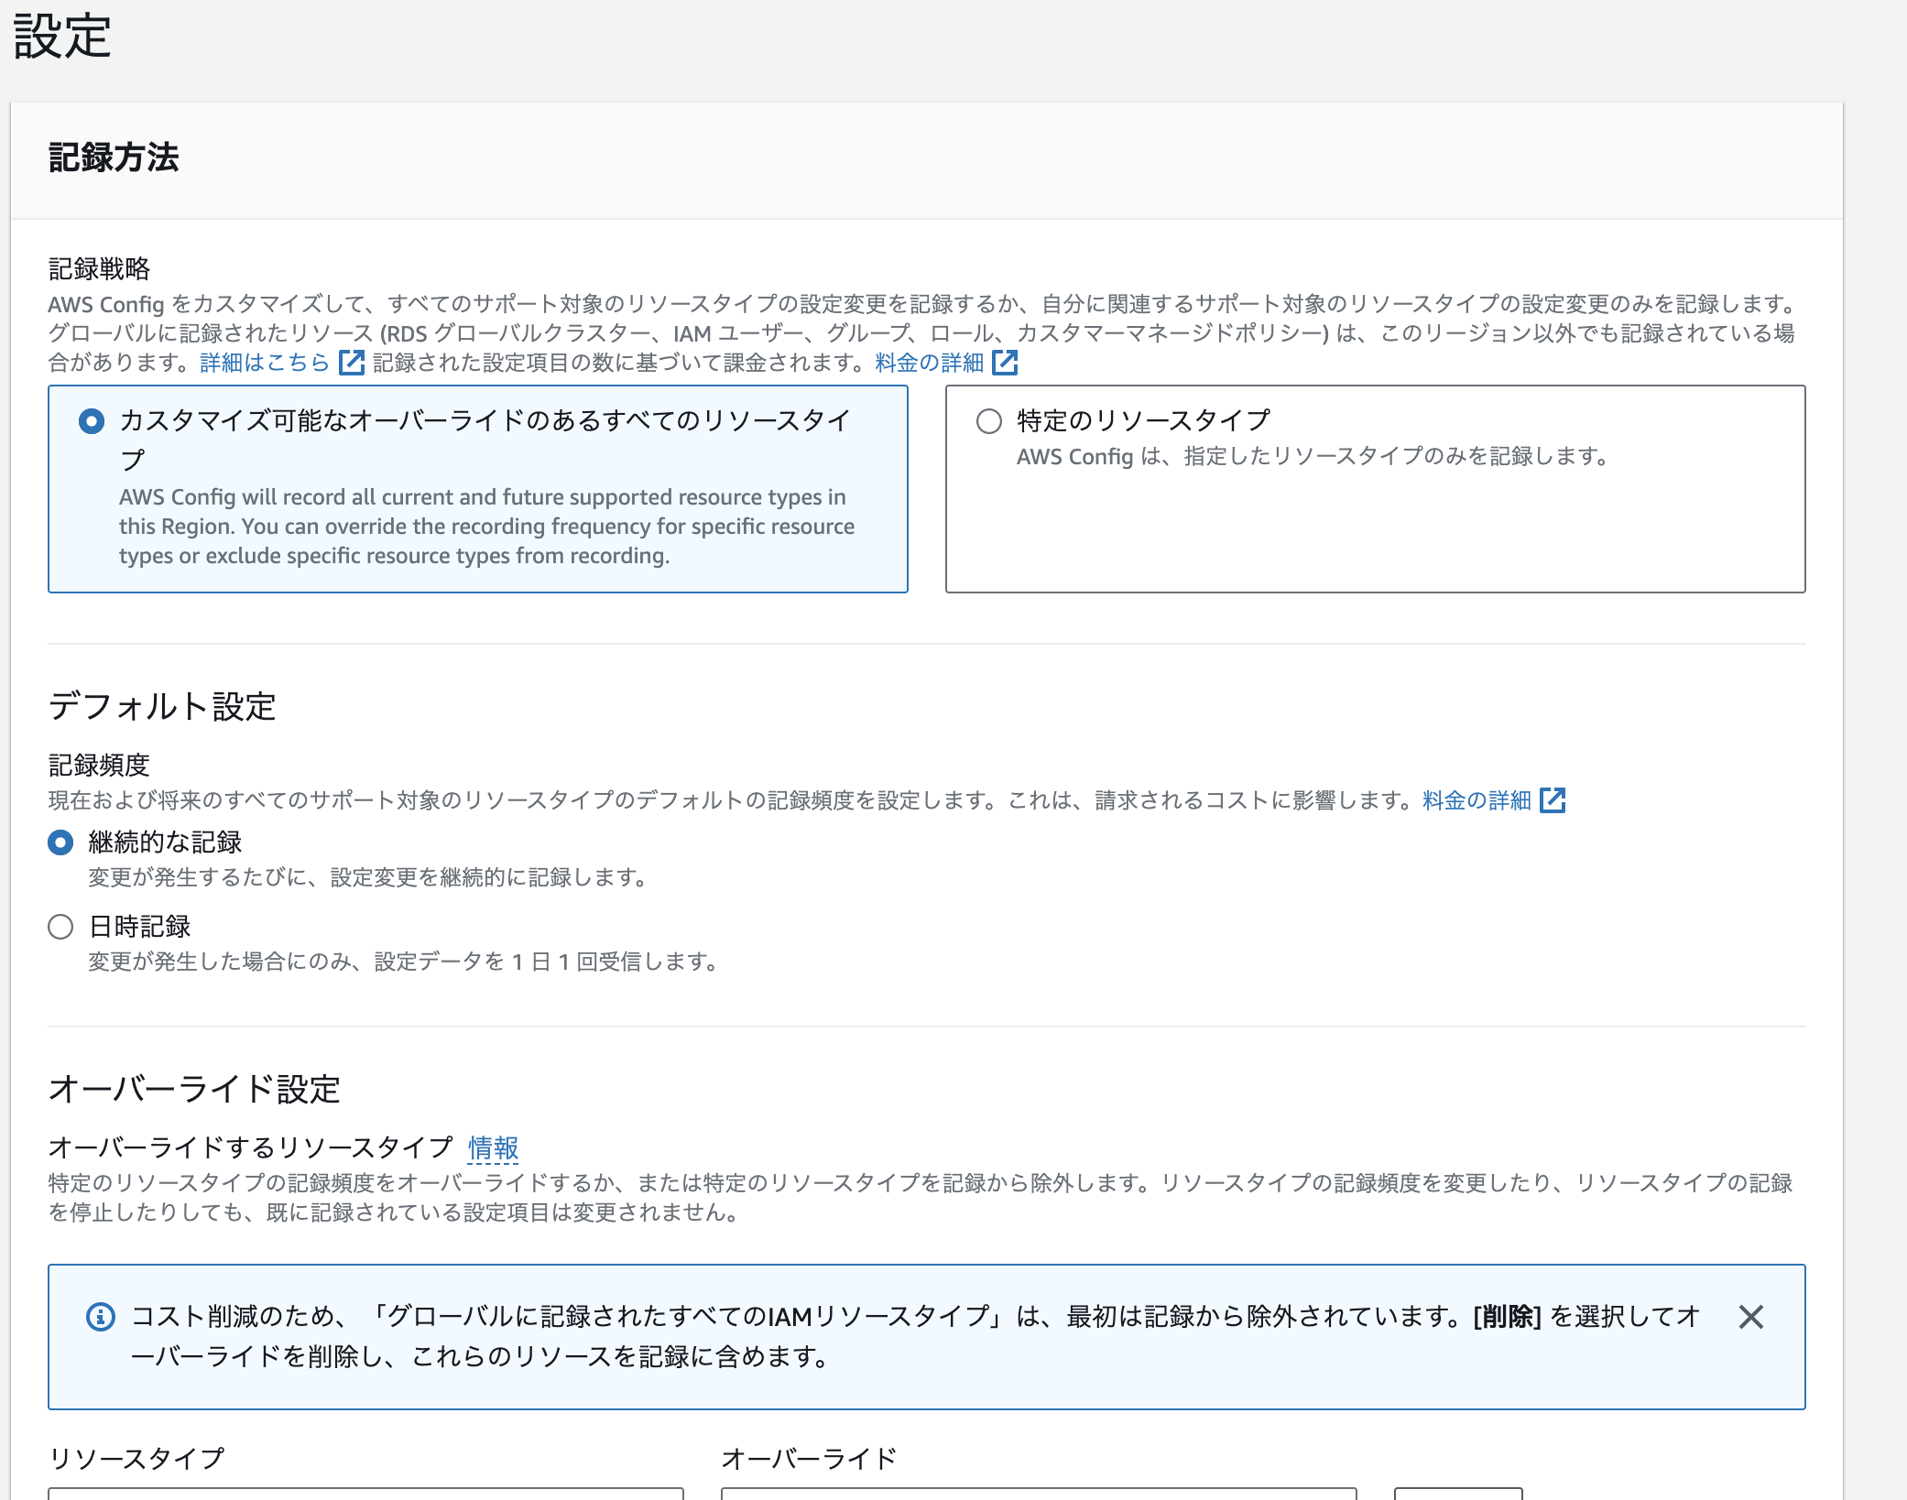Open the 詳細はこちら link
This screenshot has height=1500, width=1907.
(263, 362)
